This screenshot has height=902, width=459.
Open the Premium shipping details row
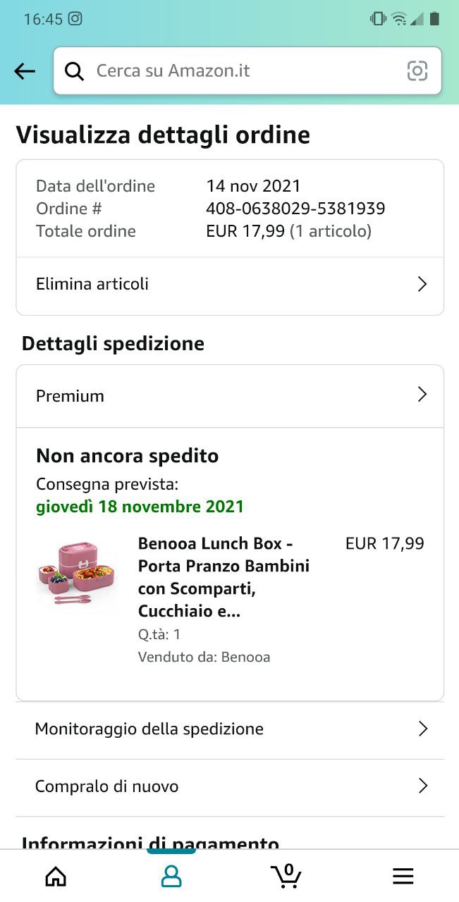[71, 396]
